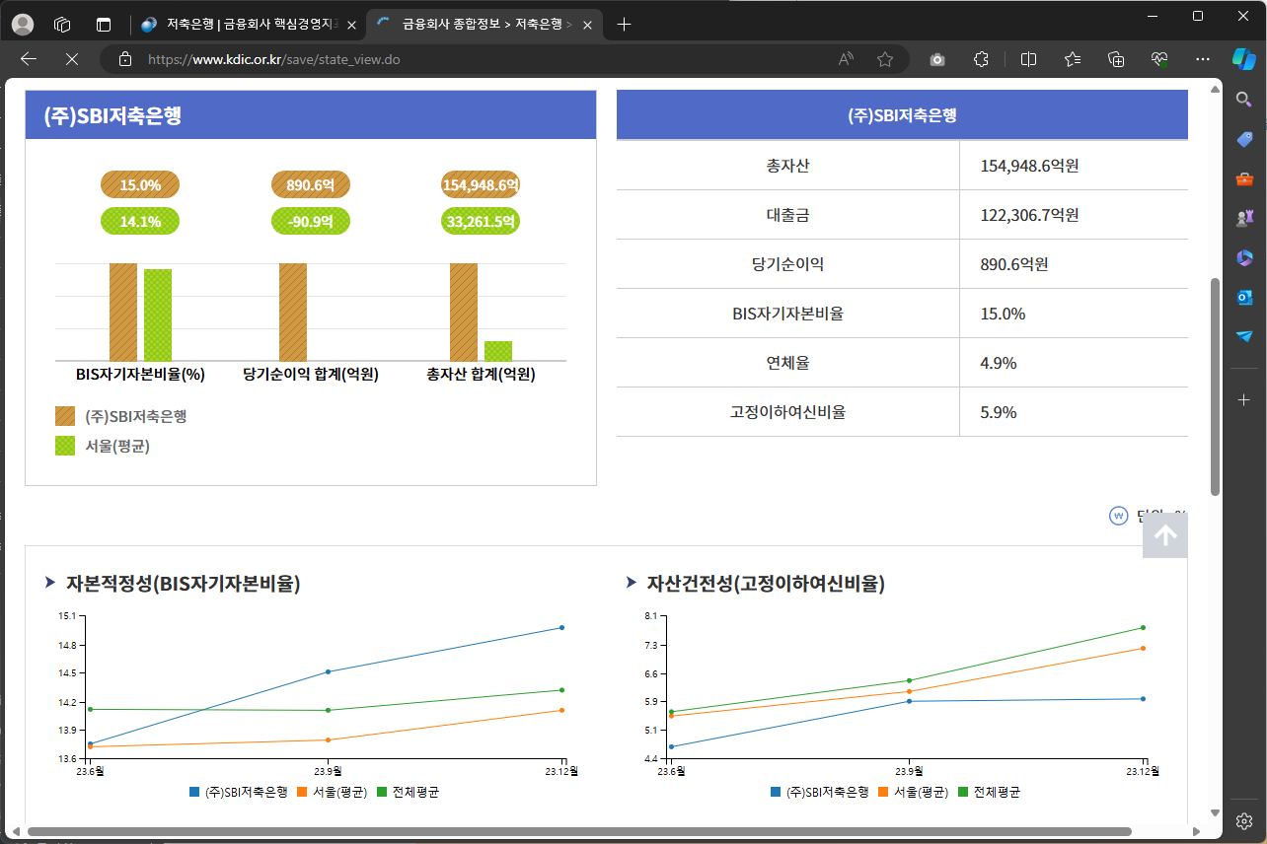This screenshot has width=1267, height=844.
Task: Open the Extensions puzzle icon
Action: pos(981,59)
